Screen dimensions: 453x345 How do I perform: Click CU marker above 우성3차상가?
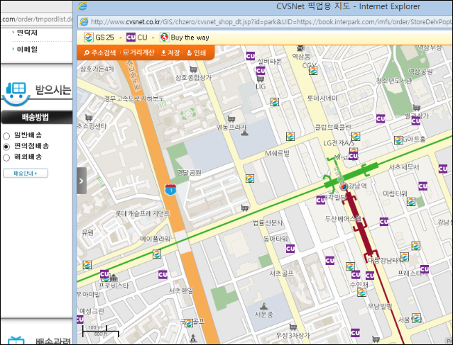[x=355, y=333]
